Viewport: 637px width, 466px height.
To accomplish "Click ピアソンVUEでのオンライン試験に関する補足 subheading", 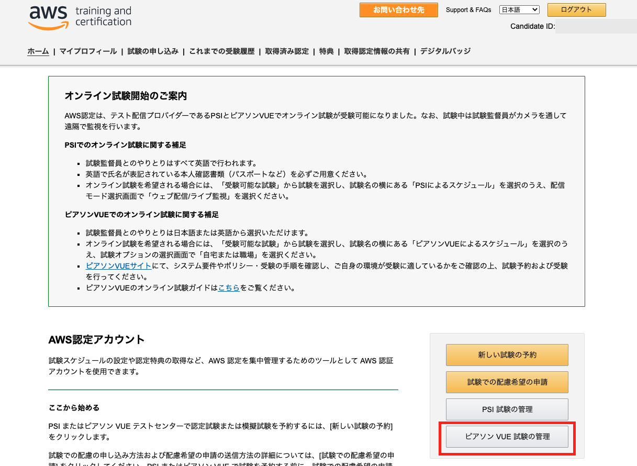I will pyautogui.click(x=141, y=215).
